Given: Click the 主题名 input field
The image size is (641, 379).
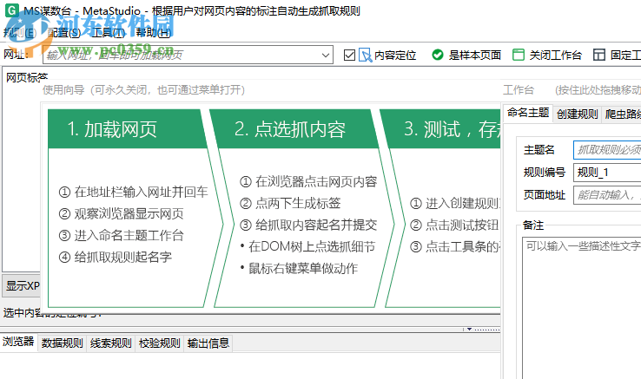Looking at the screenshot, I should coord(607,150).
